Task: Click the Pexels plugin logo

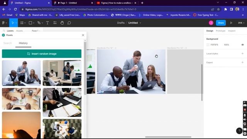Action: tap(3, 35)
